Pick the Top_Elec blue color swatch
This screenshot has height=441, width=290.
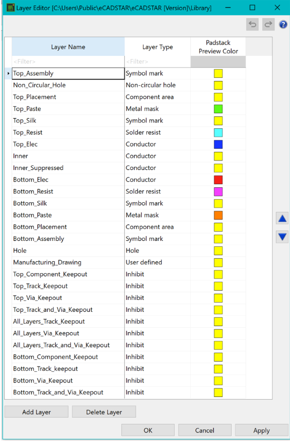click(218, 144)
